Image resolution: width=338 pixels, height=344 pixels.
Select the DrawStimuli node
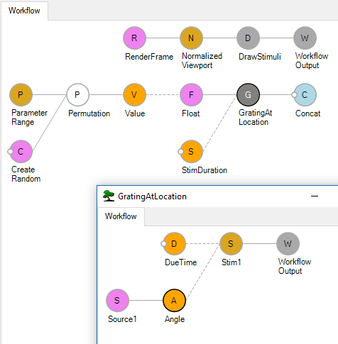[x=248, y=38]
